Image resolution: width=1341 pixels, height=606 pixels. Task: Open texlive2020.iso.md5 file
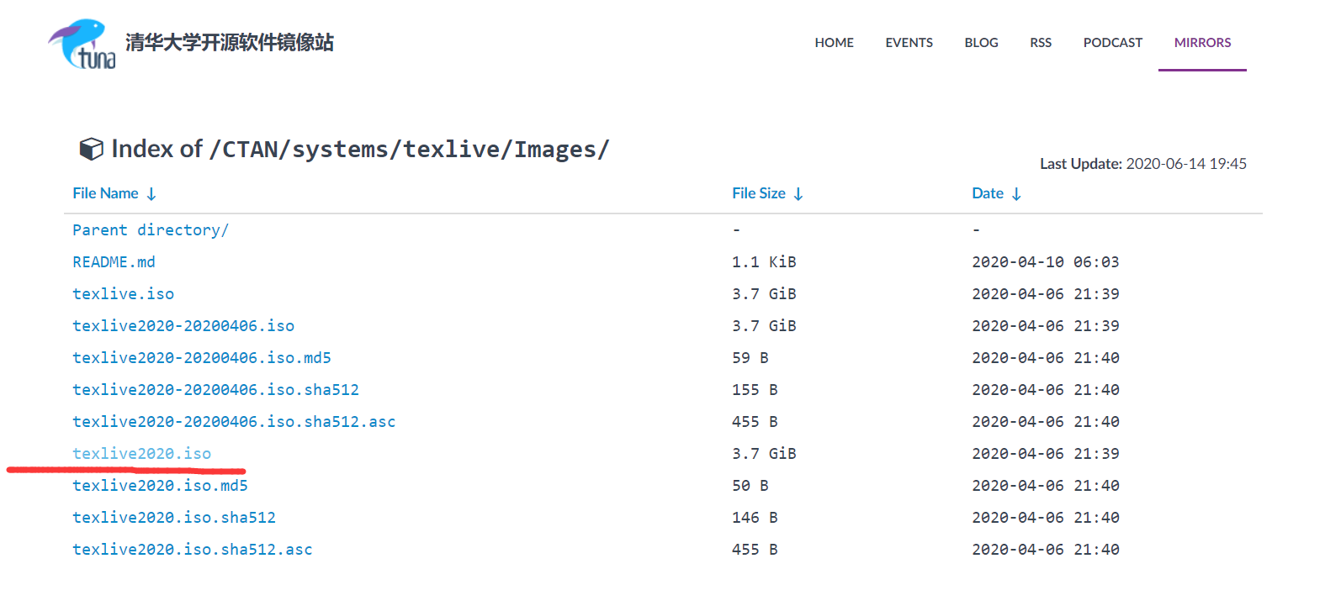pyautogui.click(x=160, y=486)
